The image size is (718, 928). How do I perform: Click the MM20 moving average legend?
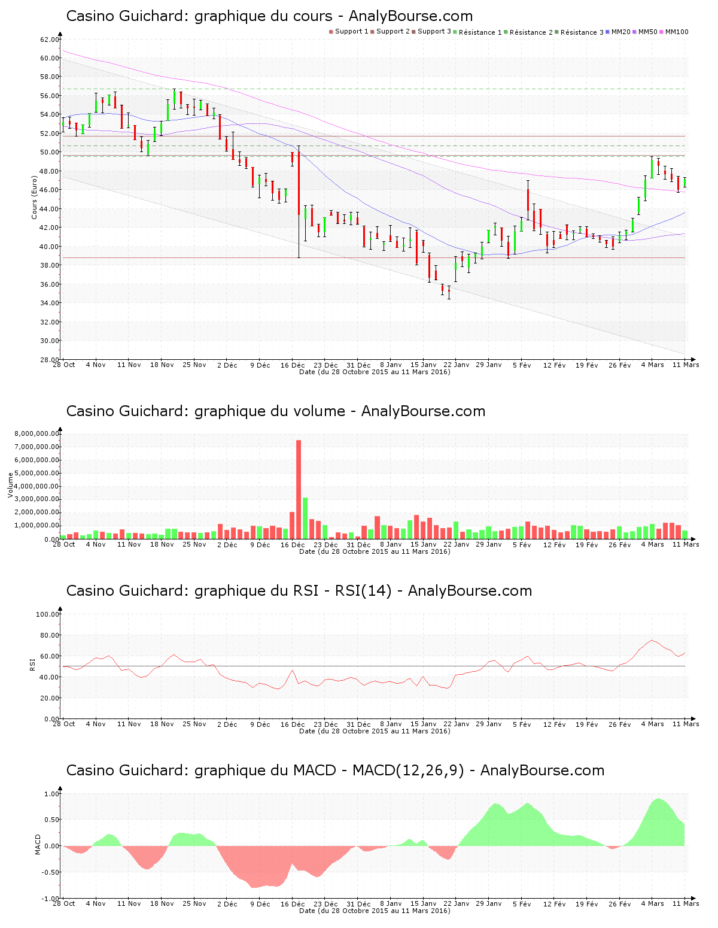(x=618, y=32)
